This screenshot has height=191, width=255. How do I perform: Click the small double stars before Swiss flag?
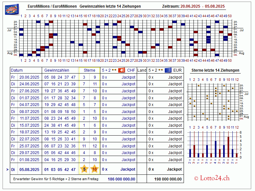(114, 70)
